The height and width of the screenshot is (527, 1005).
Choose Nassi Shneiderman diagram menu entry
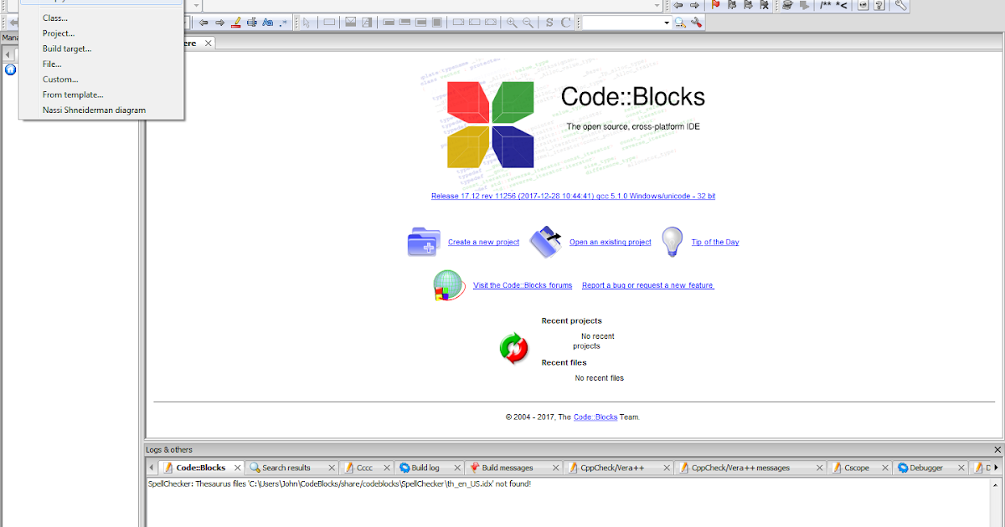pos(93,110)
